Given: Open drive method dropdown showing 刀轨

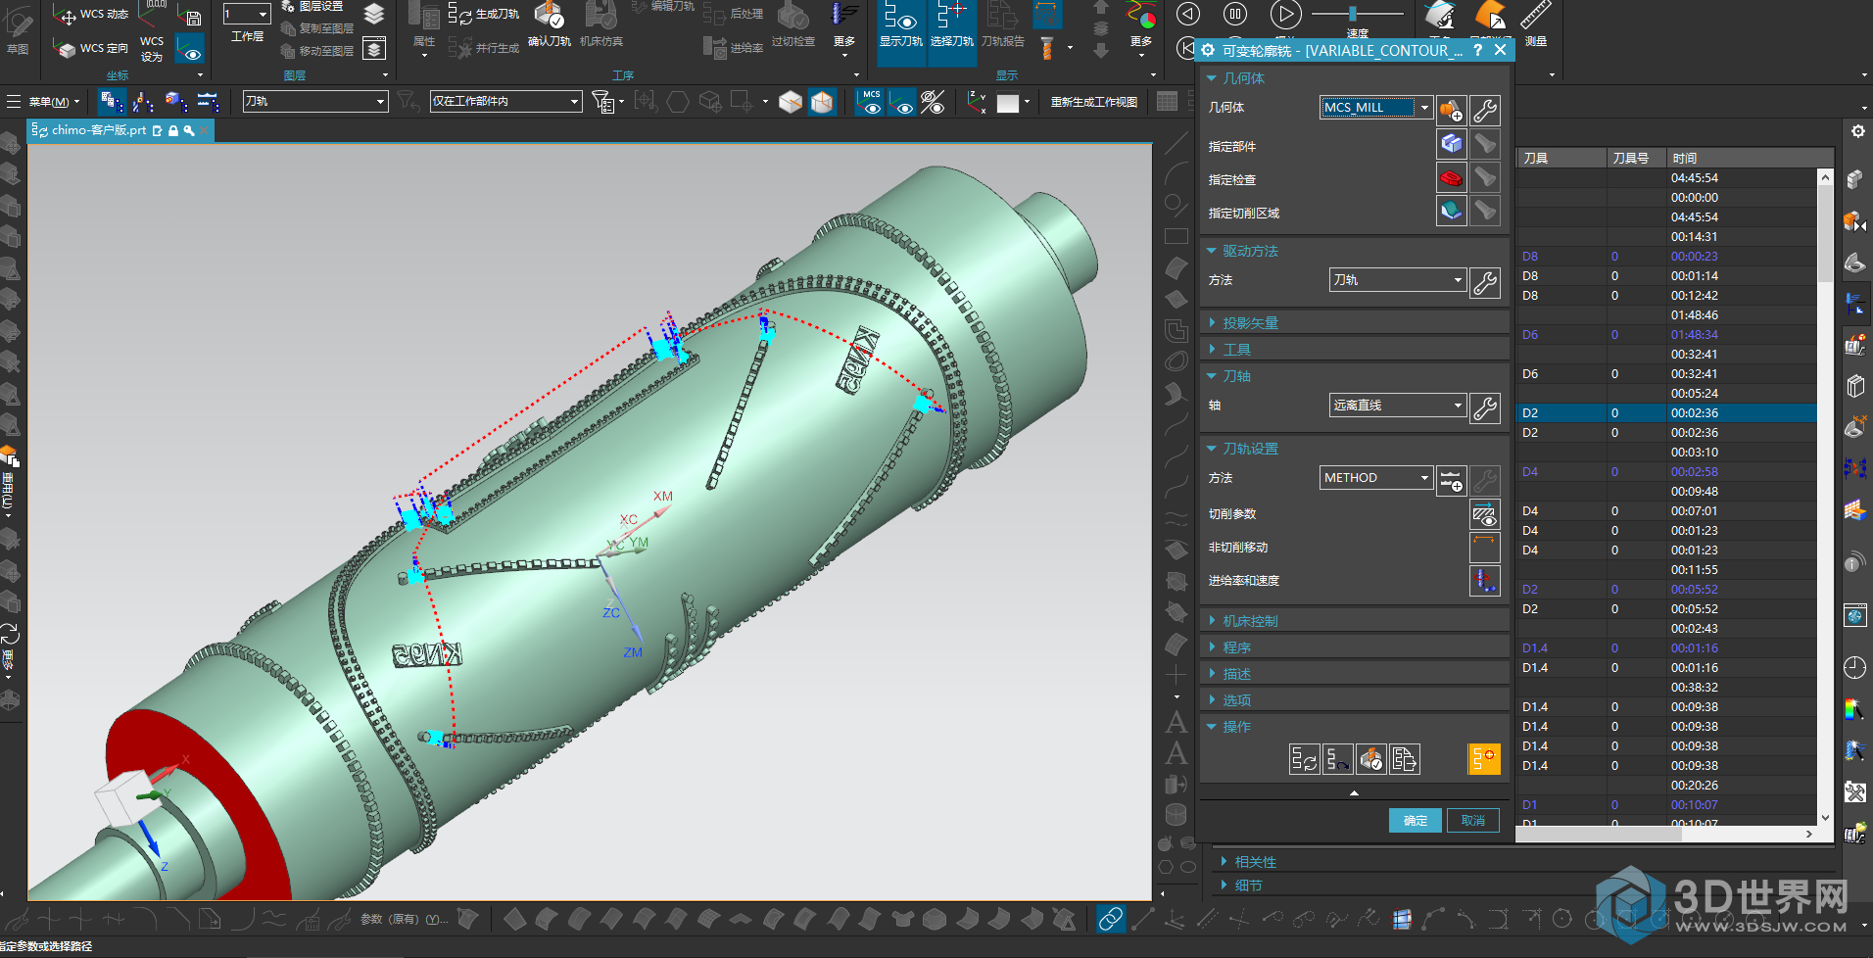Looking at the screenshot, I should pos(1397,280).
